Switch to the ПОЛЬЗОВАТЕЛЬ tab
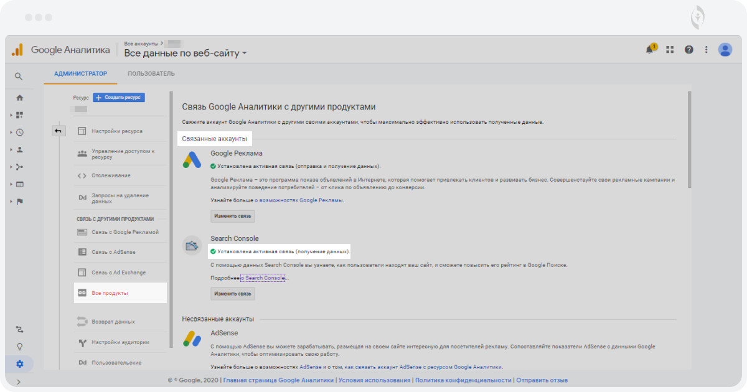This screenshot has height=392, width=747. coord(151,74)
